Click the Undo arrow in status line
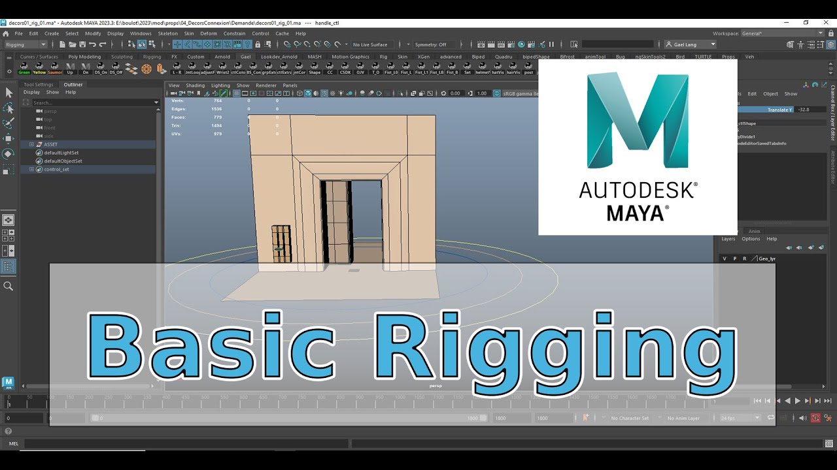The width and height of the screenshot is (837, 470). pyautogui.click(x=92, y=44)
